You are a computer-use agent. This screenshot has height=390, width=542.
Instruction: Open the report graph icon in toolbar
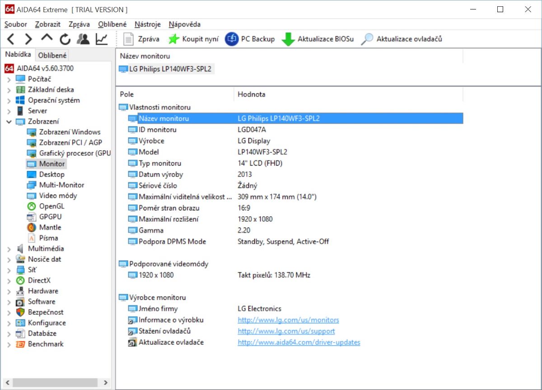[x=102, y=39]
